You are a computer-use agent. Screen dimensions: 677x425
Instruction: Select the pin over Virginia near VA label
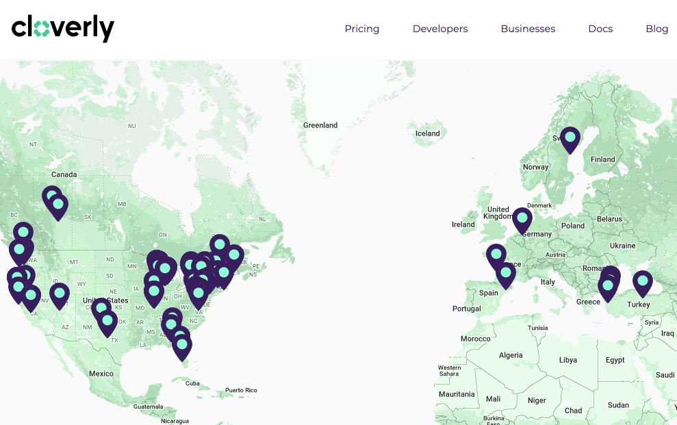pyautogui.click(x=199, y=296)
